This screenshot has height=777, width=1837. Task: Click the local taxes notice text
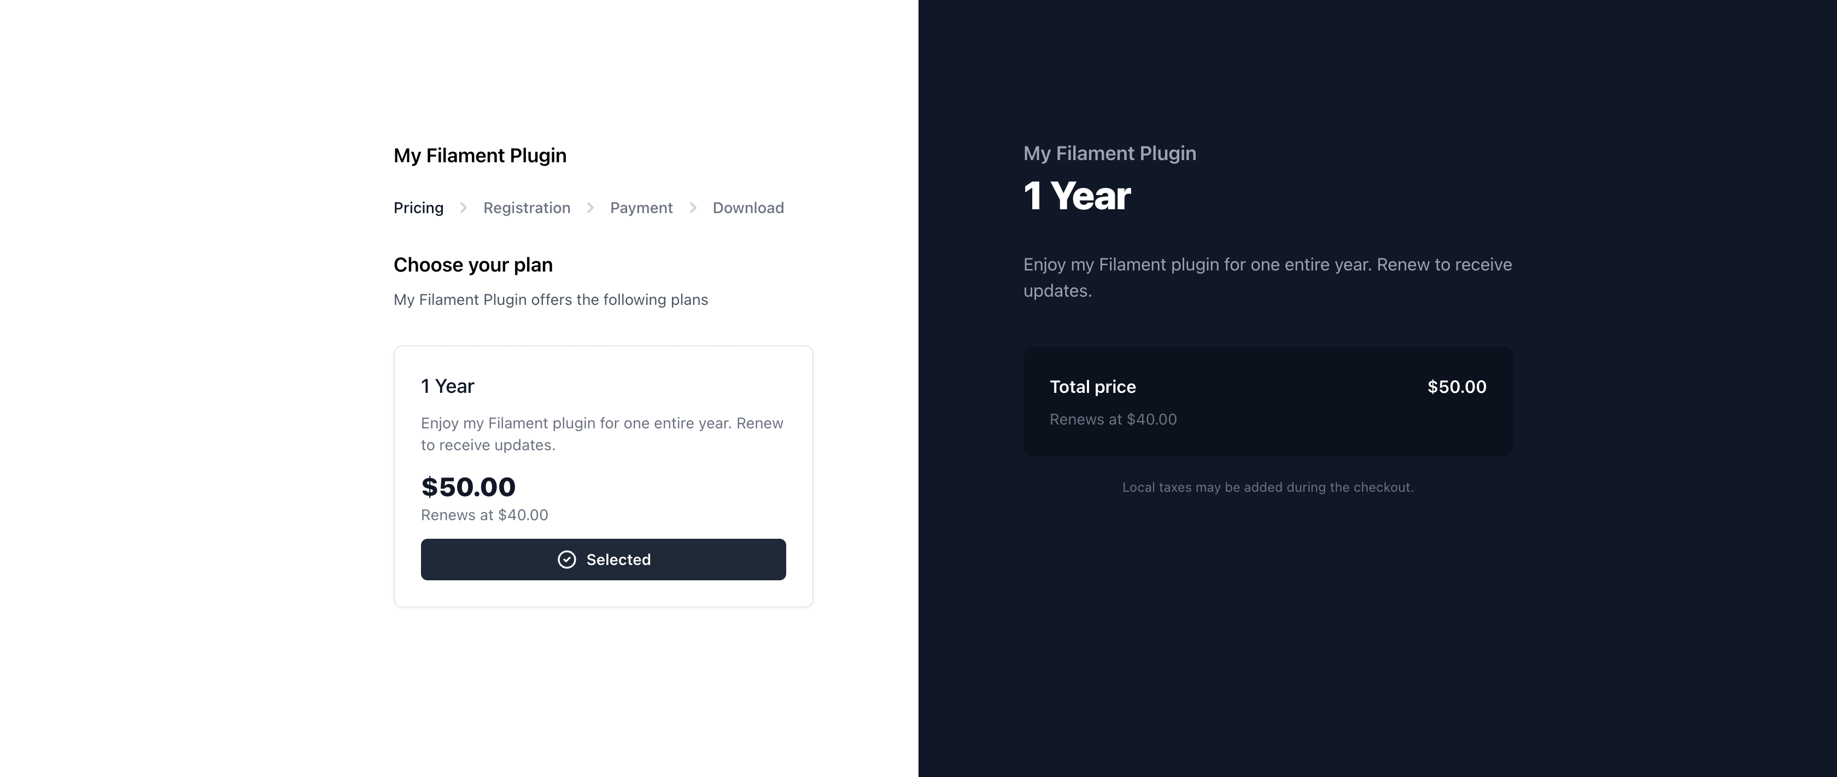point(1268,487)
